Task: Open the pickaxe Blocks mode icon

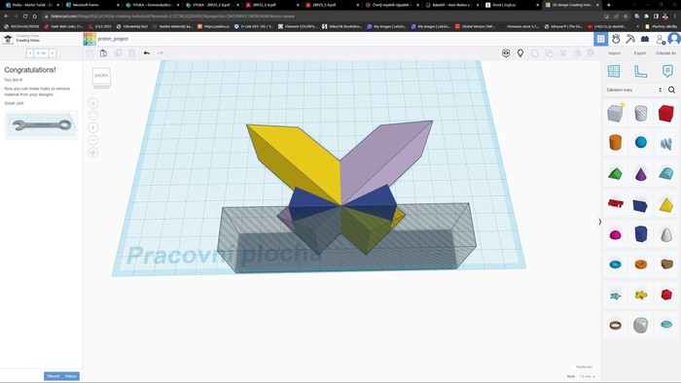Action: pos(630,39)
